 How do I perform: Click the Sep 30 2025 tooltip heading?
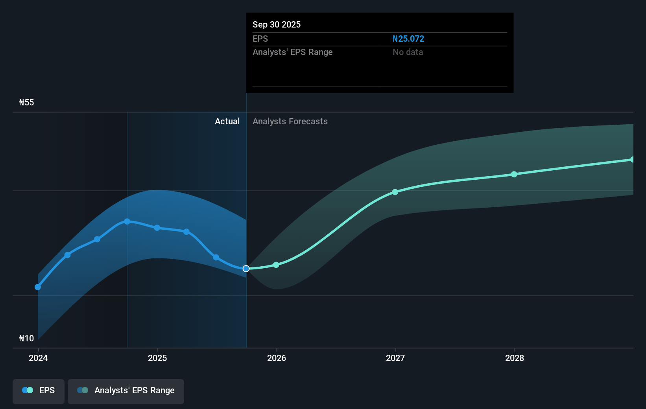pyautogui.click(x=277, y=24)
